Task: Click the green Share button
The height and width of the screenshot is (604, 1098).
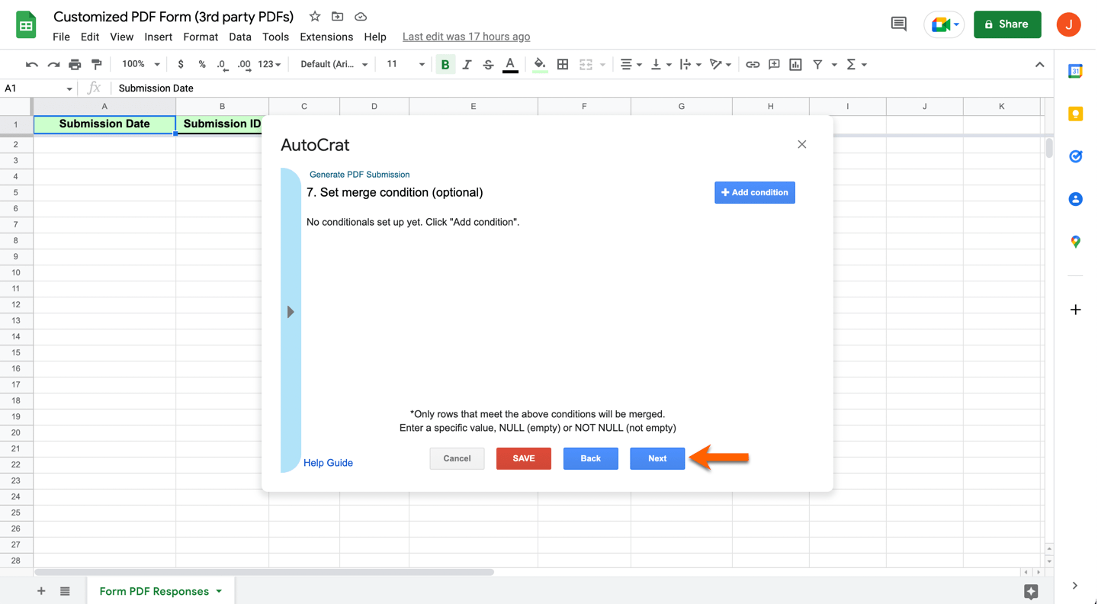Action: tap(1007, 24)
